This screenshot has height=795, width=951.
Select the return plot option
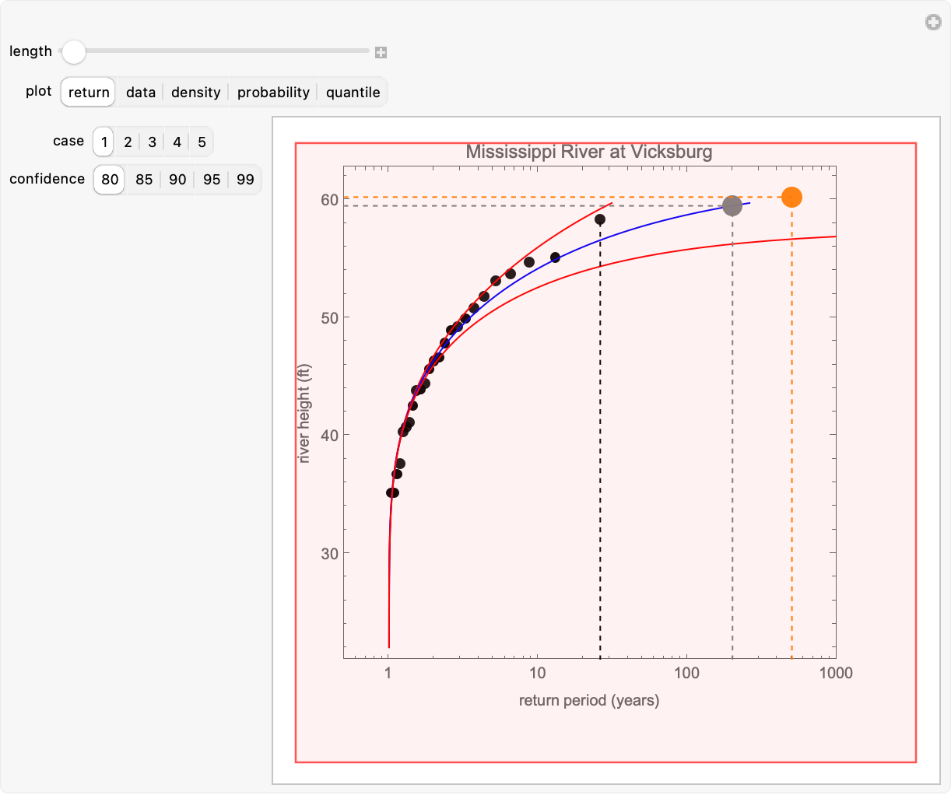point(89,92)
